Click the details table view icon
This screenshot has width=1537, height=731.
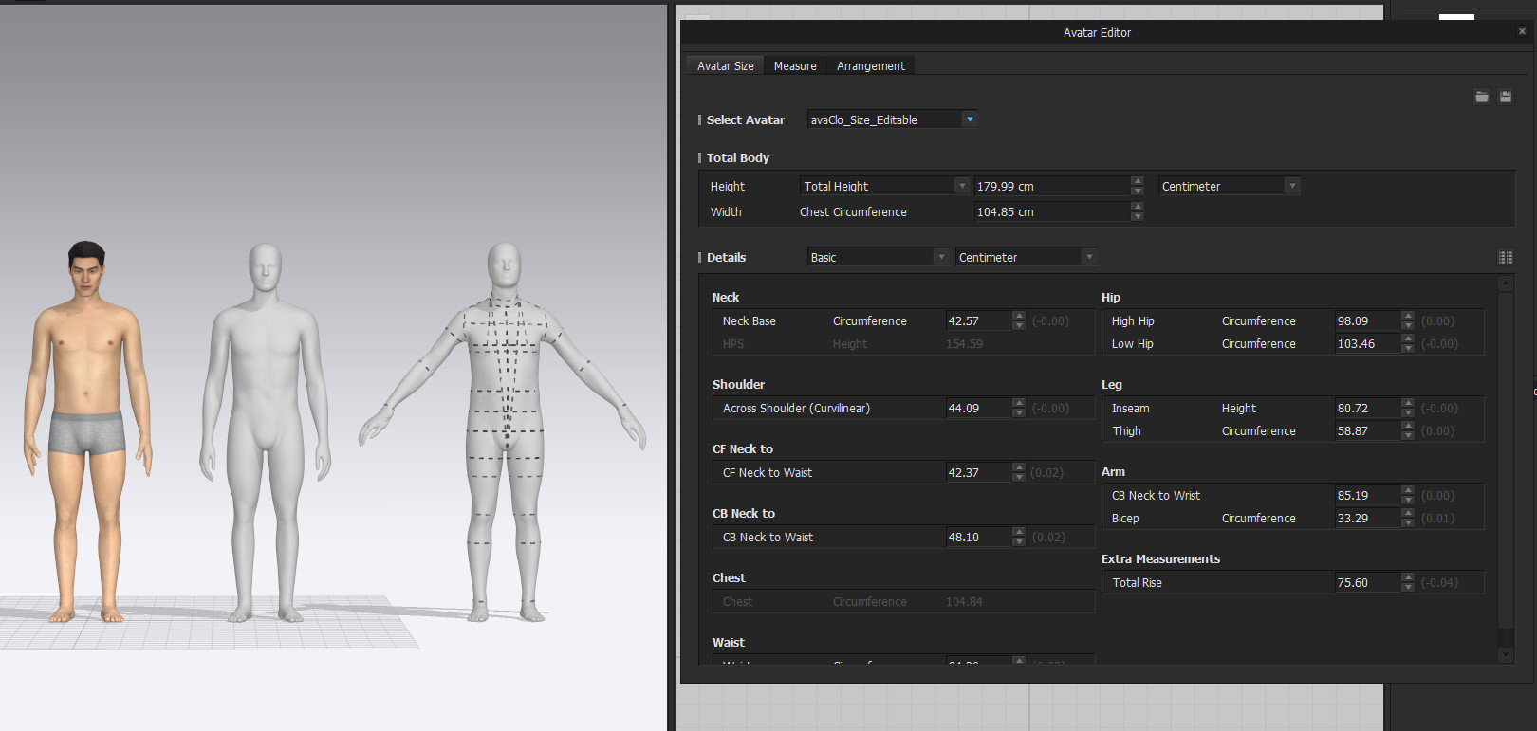[1505, 257]
